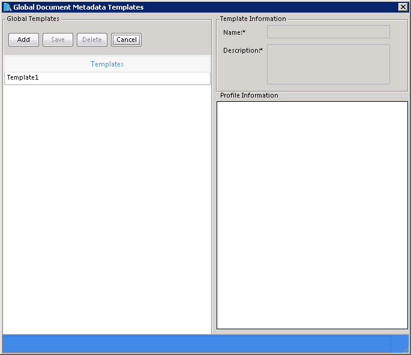Click inside the Description text area
The height and width of the screenshot is (355, 411).
point(328,64)
